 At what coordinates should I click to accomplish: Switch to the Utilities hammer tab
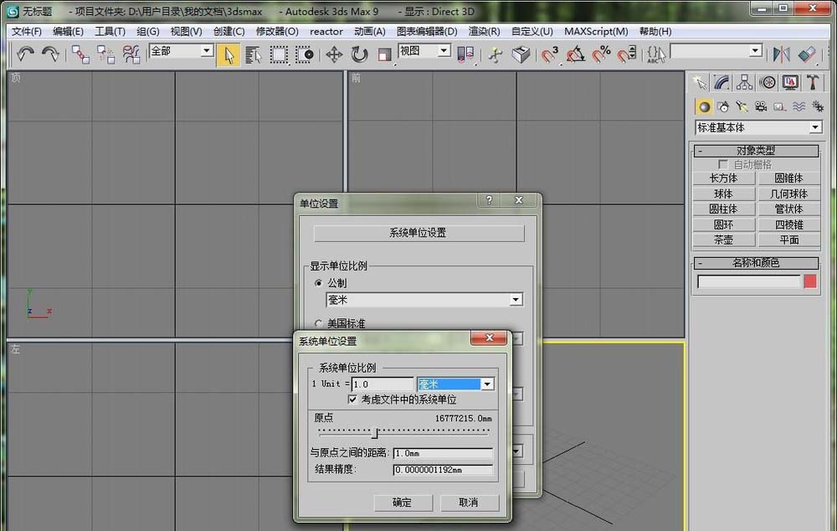coord(813,82)
